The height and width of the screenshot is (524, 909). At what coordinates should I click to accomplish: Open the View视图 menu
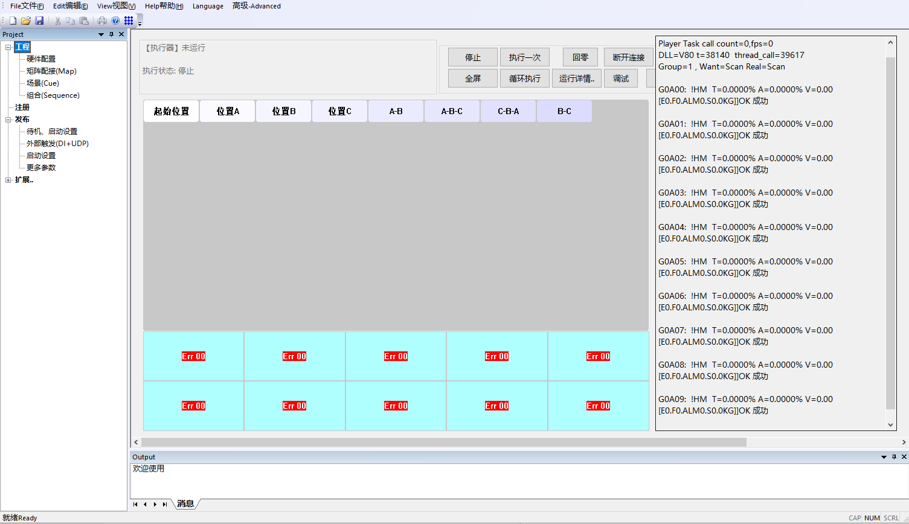tap(116, 6)
